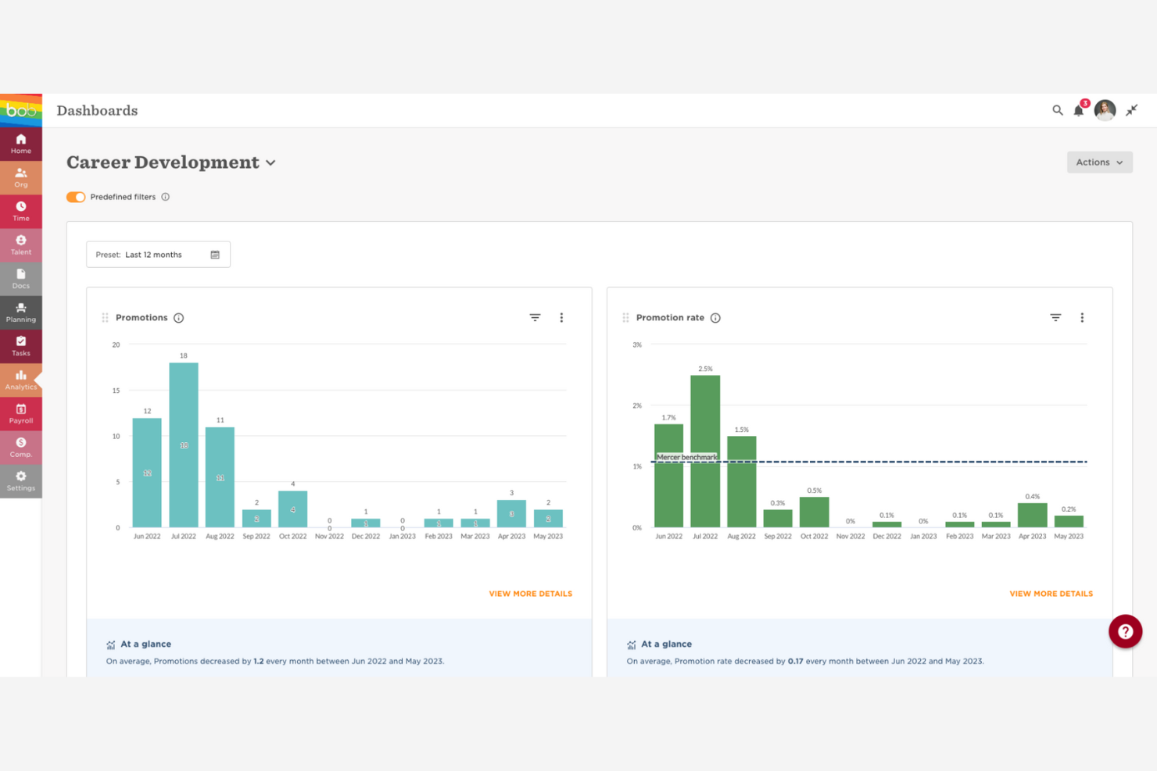Click the Predefined filters info icon
The height and width of the screenshot is (771, 1157).
(x=165, y=197)
